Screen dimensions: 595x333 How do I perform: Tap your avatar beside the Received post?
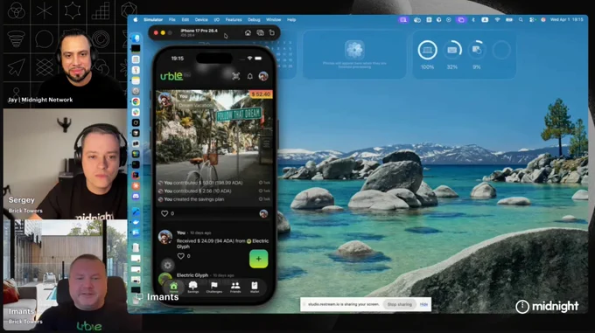(x=165, y=237)
